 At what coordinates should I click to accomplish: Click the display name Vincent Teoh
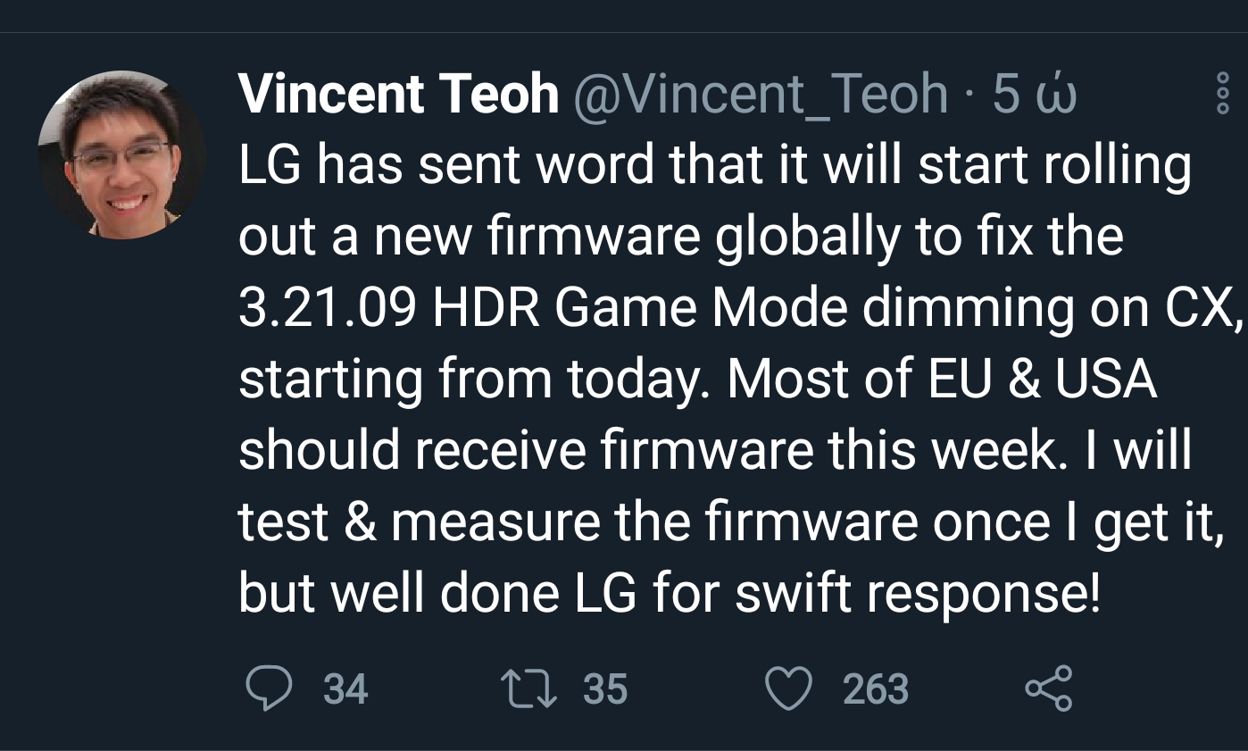[398, 93]
